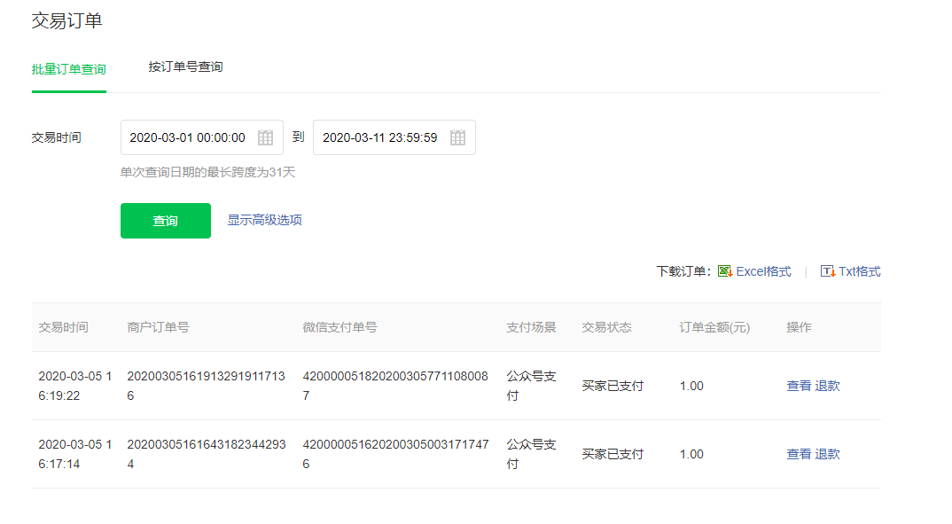
Task: Focus start time field 2020-03-01 00:00:00
Action: [201, 137]
